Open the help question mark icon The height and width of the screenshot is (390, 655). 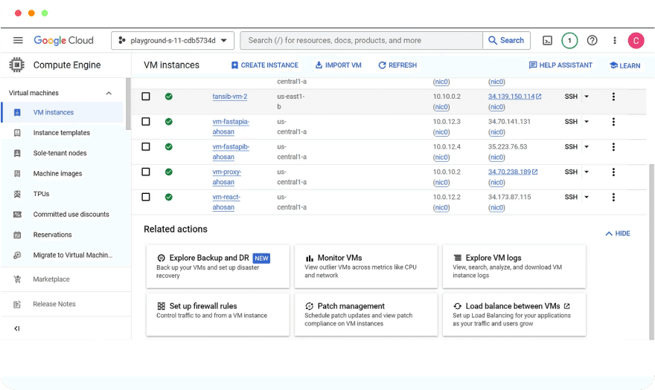click(592, 40)
